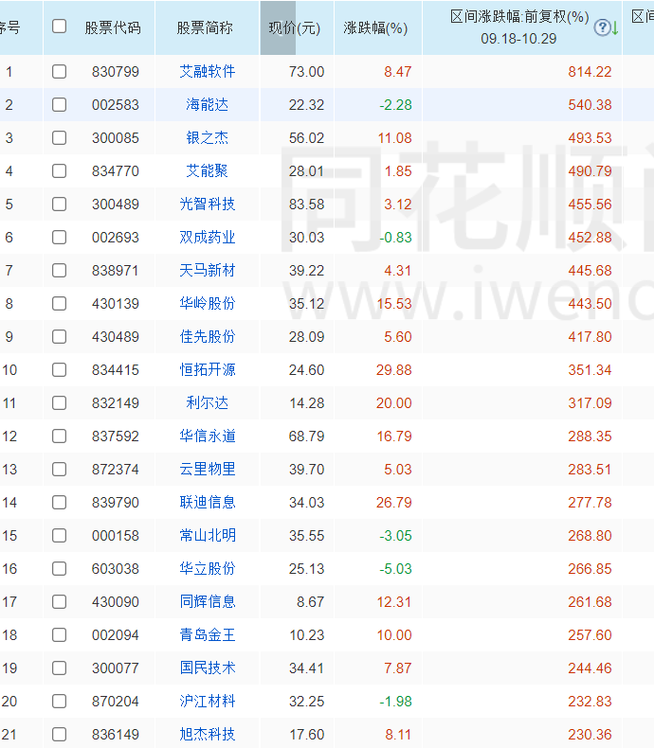Check box for 青岛金王 row
The height and width of the screenshot is (748, 654).
[59, 635]
